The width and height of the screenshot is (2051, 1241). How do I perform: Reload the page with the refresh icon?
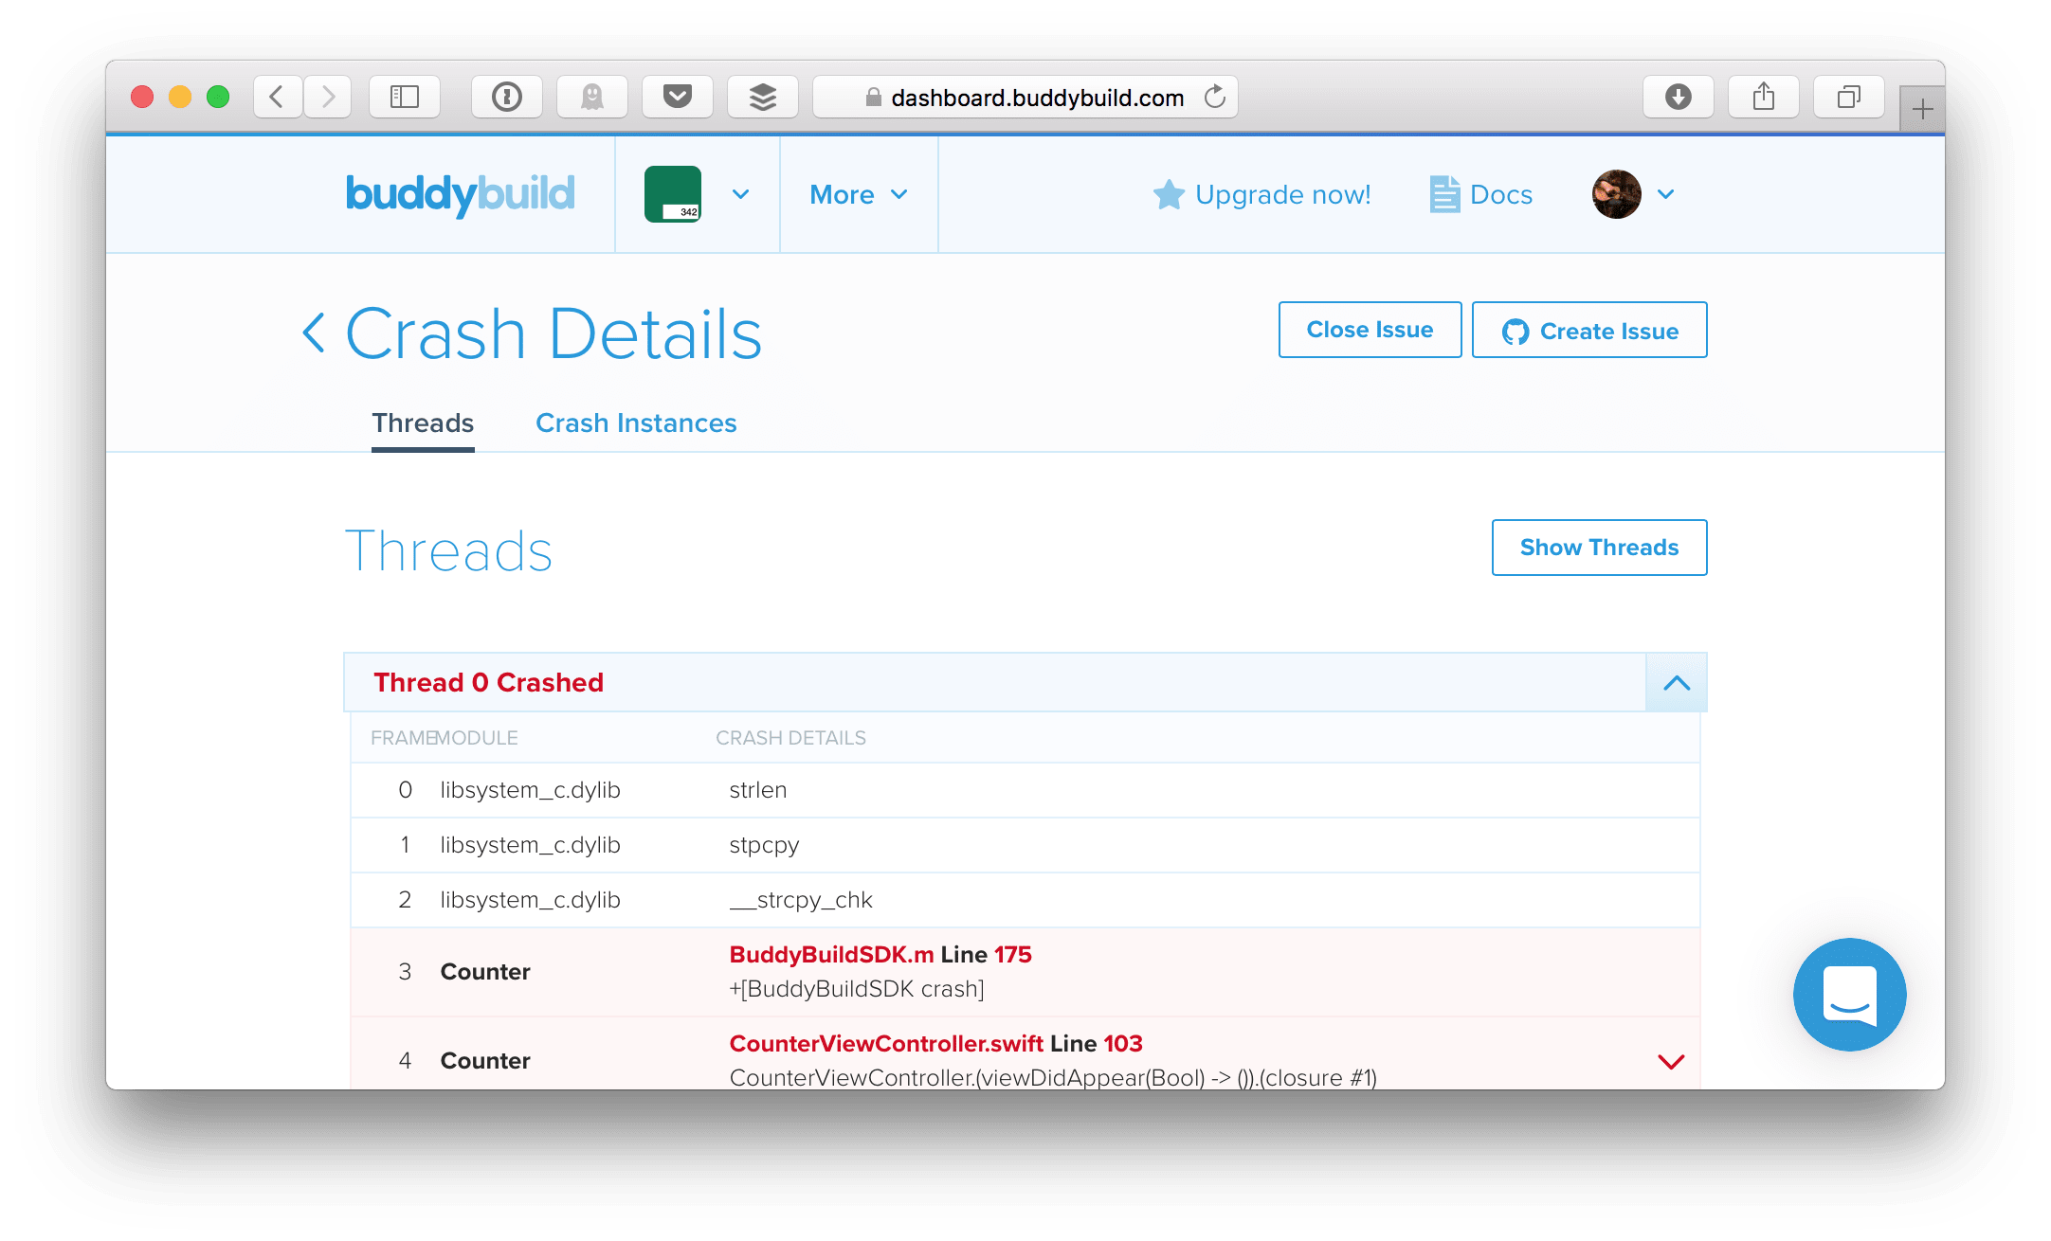click(1215, 97)
